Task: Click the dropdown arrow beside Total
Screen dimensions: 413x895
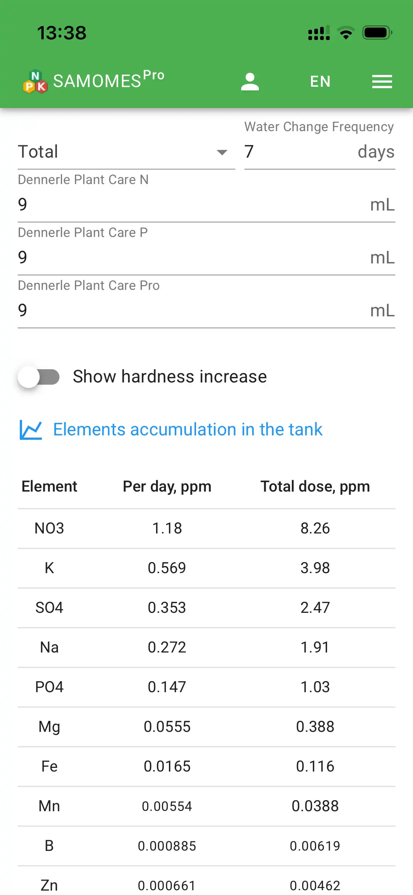Action: pyautogui.click(x=222, y=152)
